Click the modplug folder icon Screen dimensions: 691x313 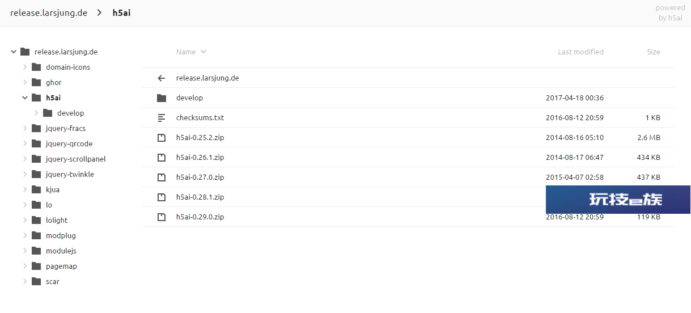click(36, 235)
